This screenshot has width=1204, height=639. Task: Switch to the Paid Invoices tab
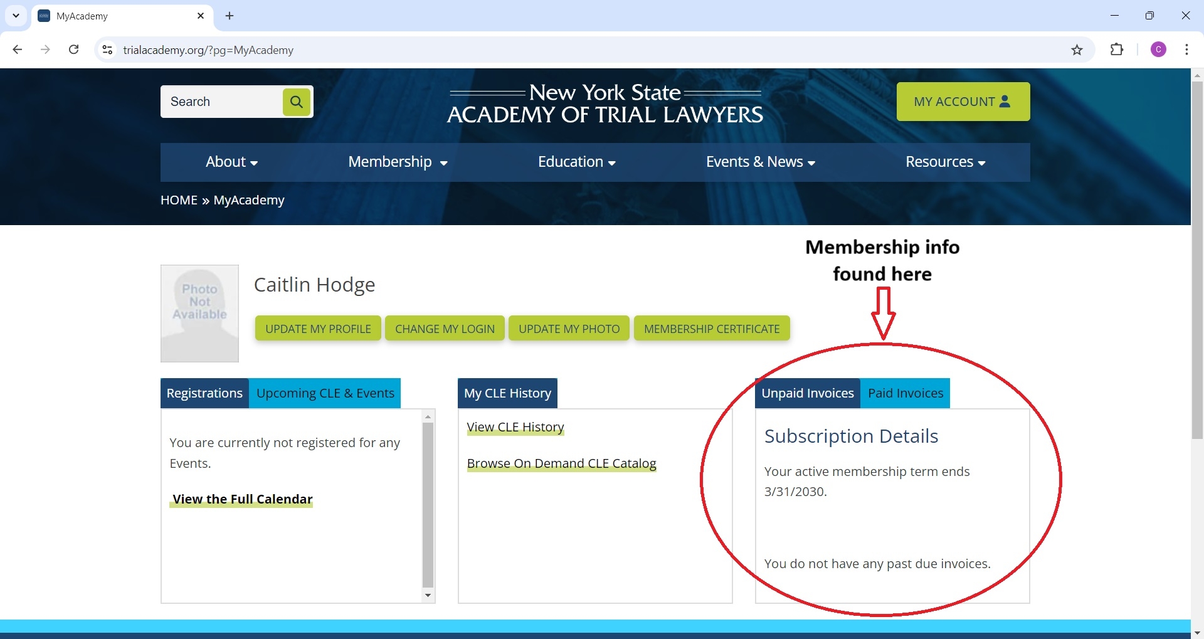906,393
